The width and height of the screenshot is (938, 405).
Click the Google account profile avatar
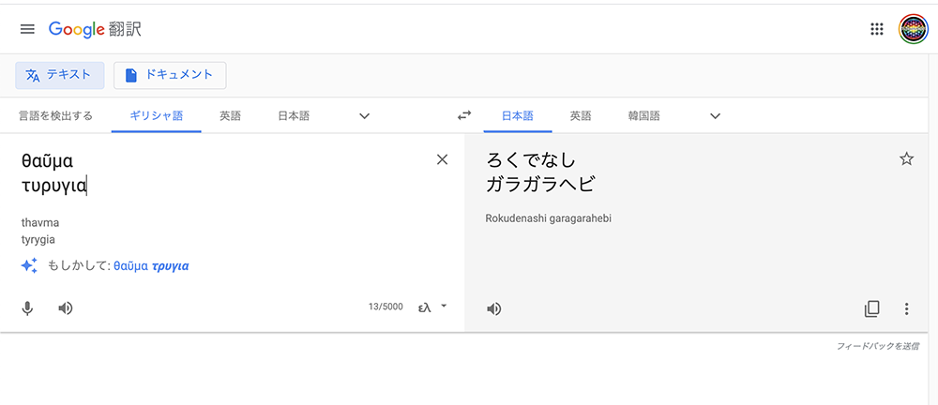click(x=913, y=29)
